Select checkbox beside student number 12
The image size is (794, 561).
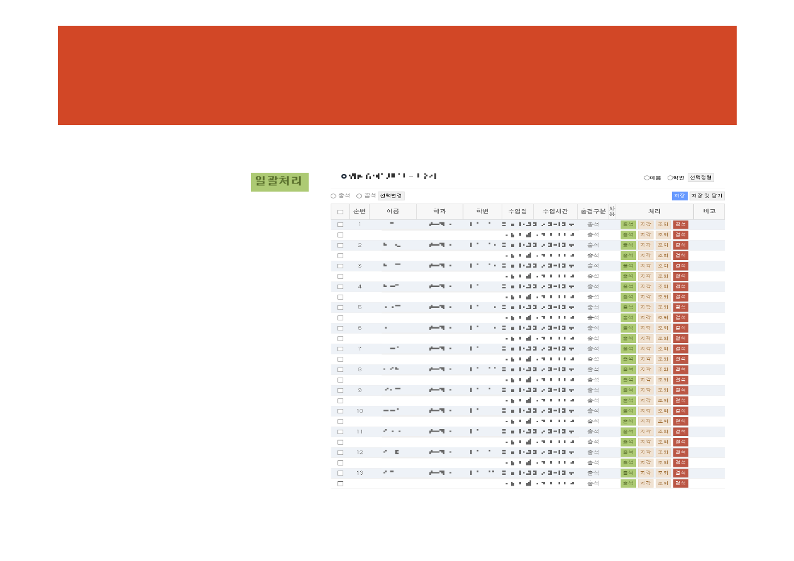[x=340, y=452]
